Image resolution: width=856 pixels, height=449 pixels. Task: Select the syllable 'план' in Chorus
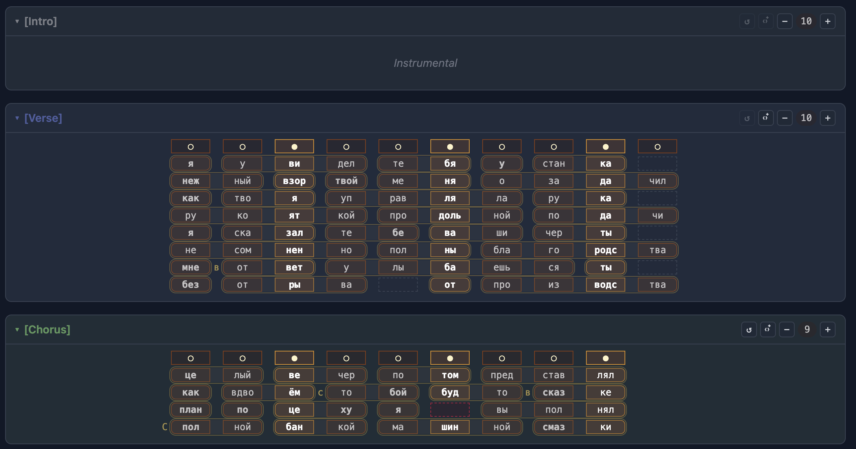click(191, 410)
